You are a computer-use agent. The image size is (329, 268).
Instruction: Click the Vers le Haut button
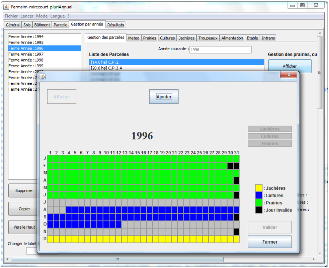23,227
